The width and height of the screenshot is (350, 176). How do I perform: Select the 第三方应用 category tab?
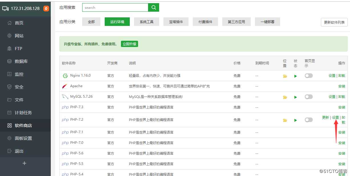pos(236,22)
